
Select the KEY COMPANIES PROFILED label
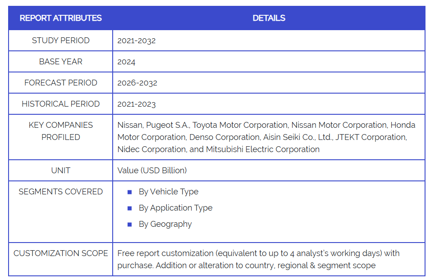[x=61, y=131]
